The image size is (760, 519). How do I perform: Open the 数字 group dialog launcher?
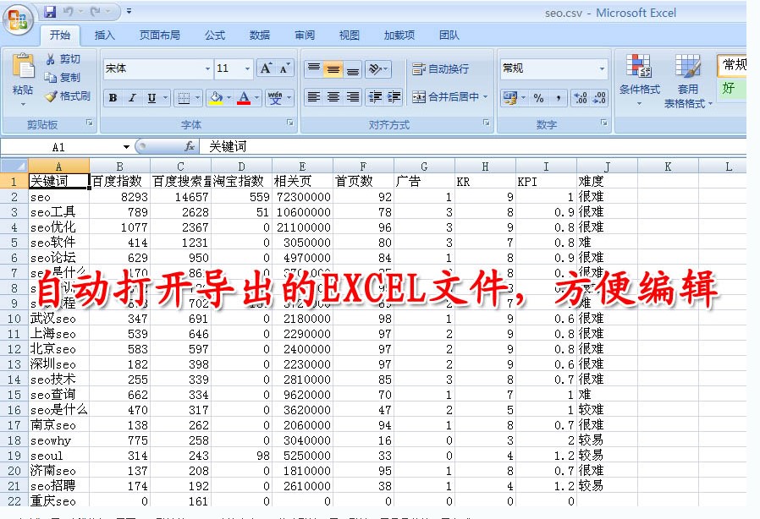coord(604,123)
